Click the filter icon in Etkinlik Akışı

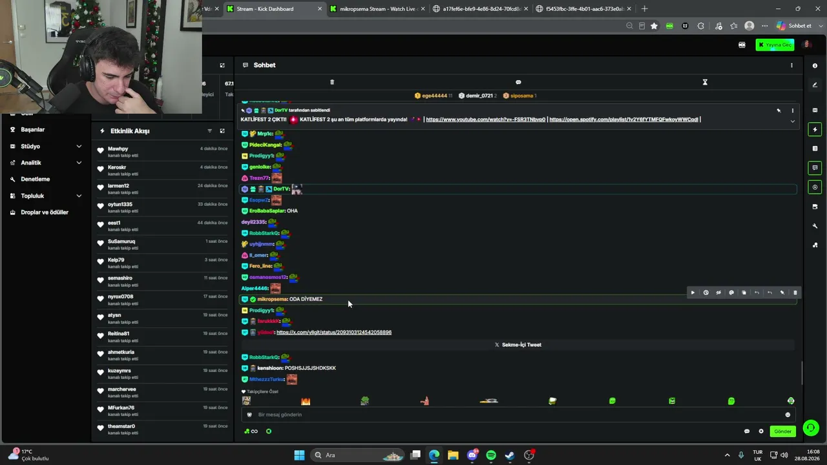209,131
